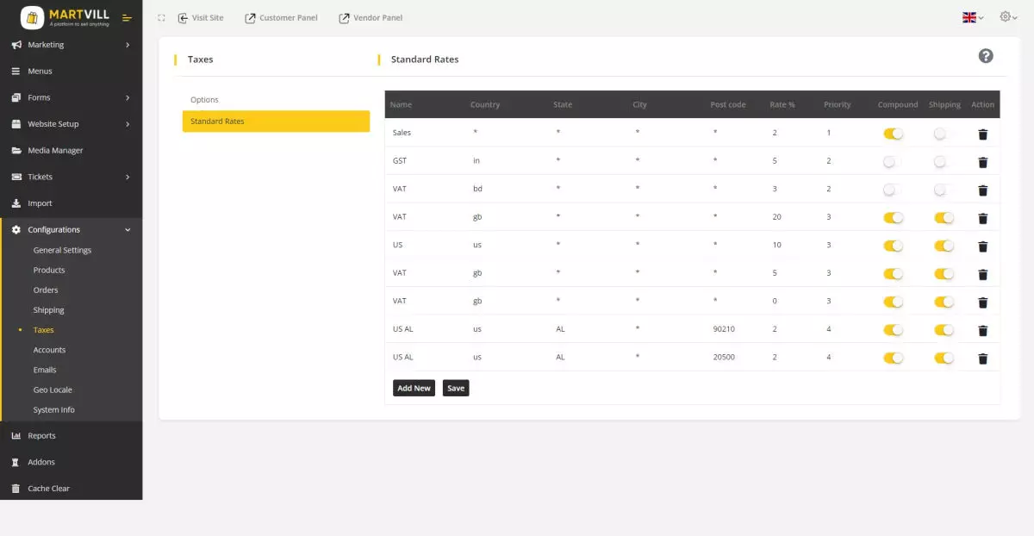Disable Compound toggle for US 10% rate
Image resolution: width=1034 pixels, height=536 pixels.
[894, 246]
